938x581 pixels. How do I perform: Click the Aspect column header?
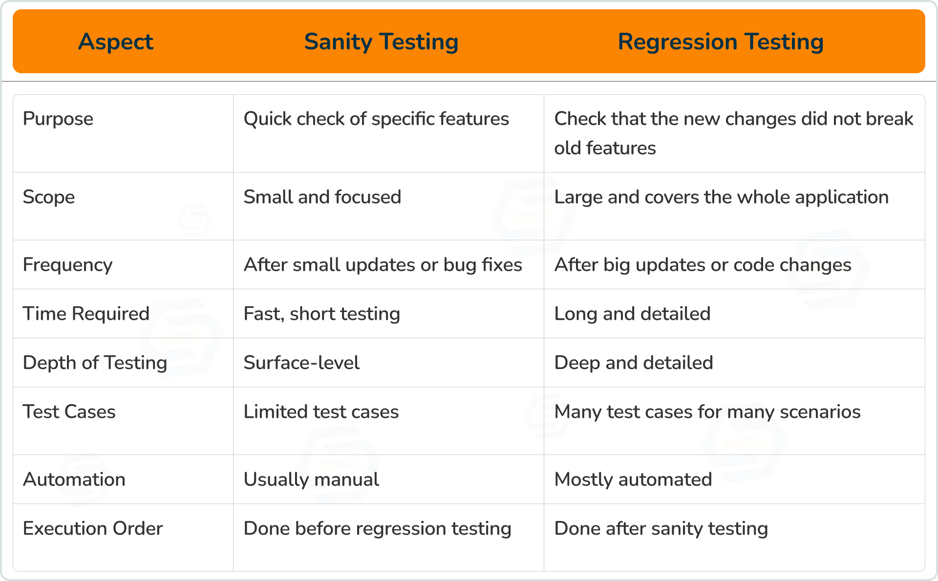[116, 41]
